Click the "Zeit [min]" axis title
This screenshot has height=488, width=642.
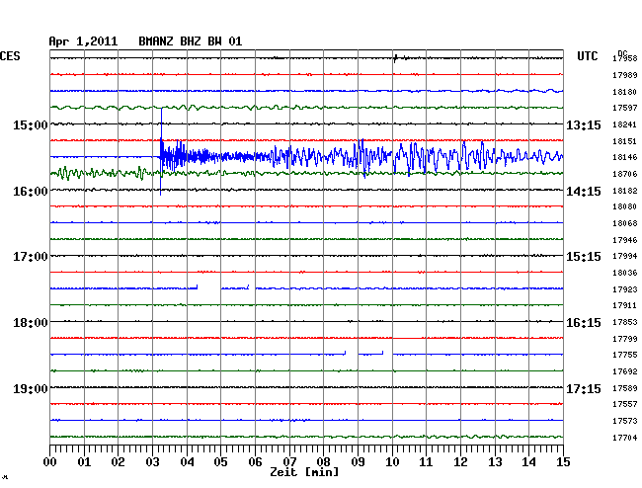(304, 472)
